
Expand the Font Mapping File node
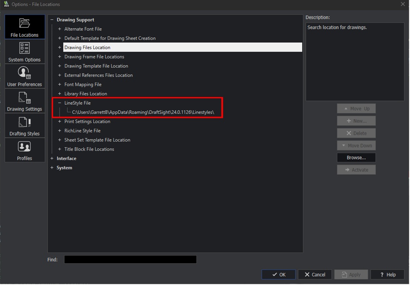[60, 84]
